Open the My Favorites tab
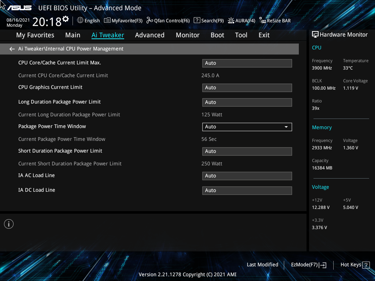The width and height of the screenshot is (375, 281). coord(35,35)
